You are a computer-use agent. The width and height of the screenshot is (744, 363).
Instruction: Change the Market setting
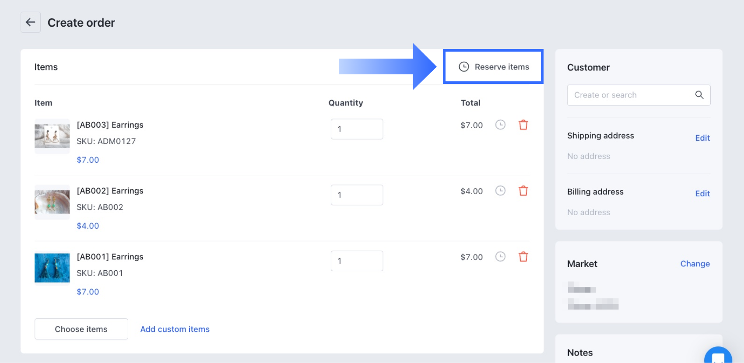(x=695, y=264)
